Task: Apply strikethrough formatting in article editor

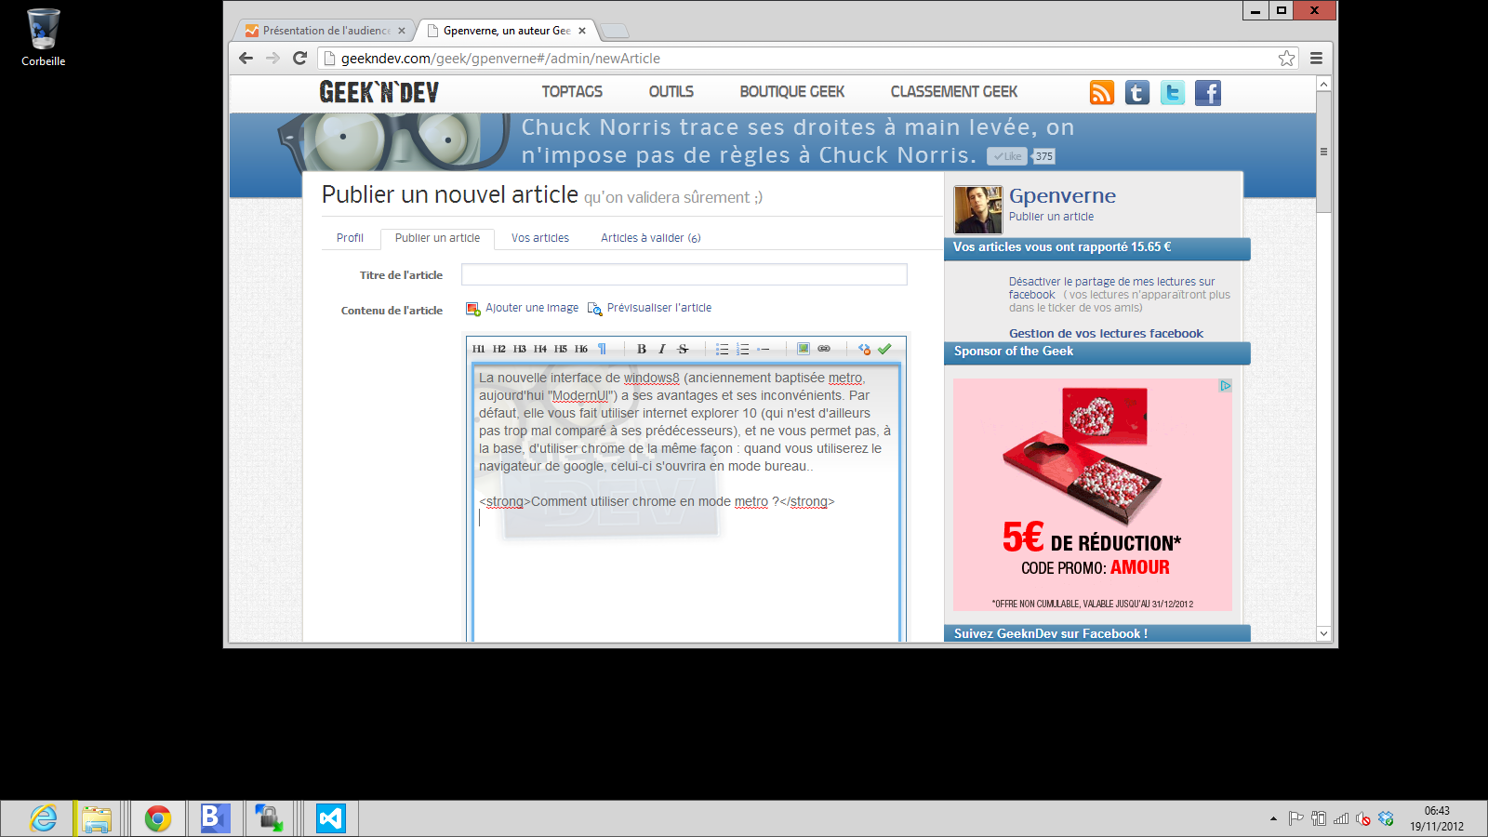Action: 683,349
